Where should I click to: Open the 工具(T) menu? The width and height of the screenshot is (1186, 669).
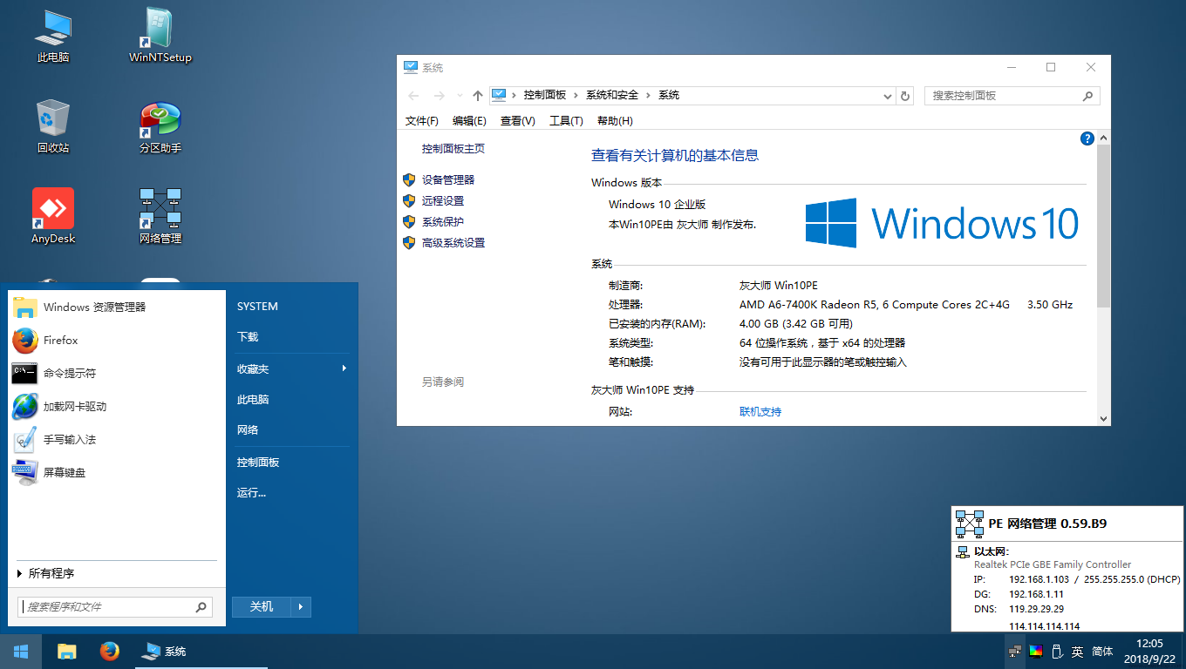tap(566, 120)
